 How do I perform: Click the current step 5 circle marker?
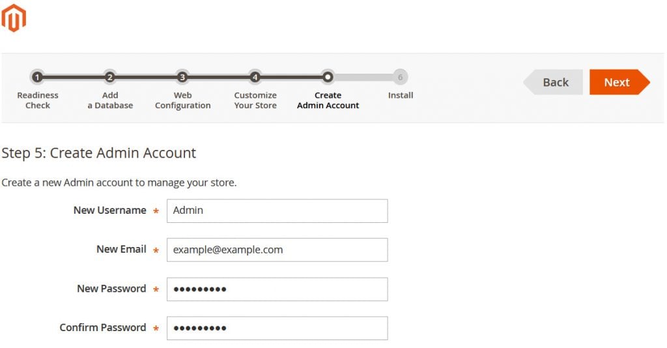coord(328,77)
